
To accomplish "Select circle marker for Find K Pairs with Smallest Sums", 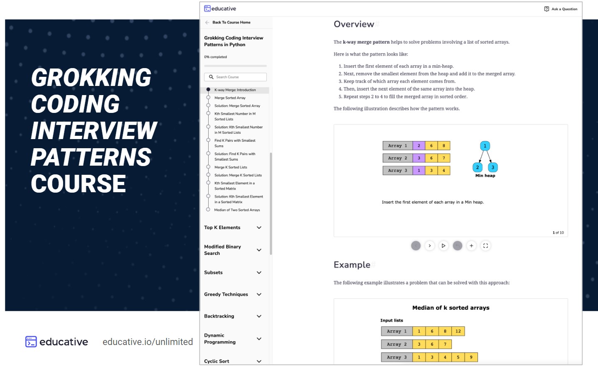I will click(208, 140).
